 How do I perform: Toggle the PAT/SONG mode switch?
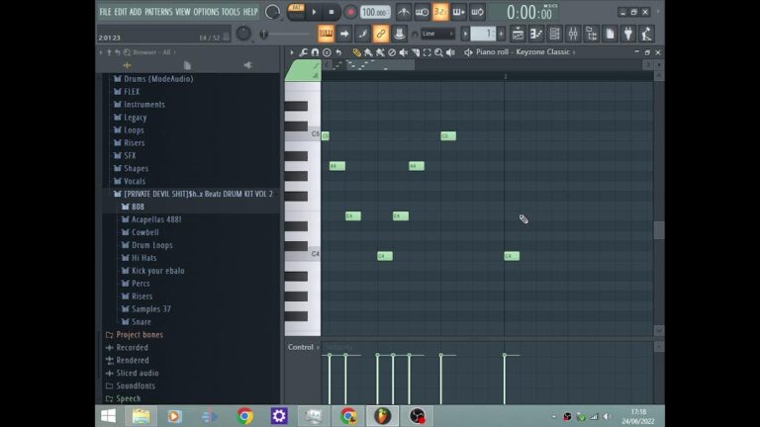tap(296, 12)
